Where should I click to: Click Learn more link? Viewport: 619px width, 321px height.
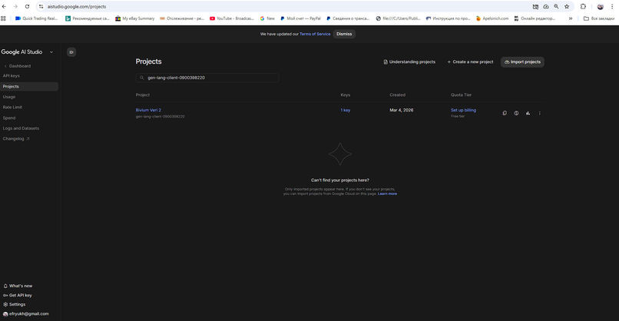387,194
